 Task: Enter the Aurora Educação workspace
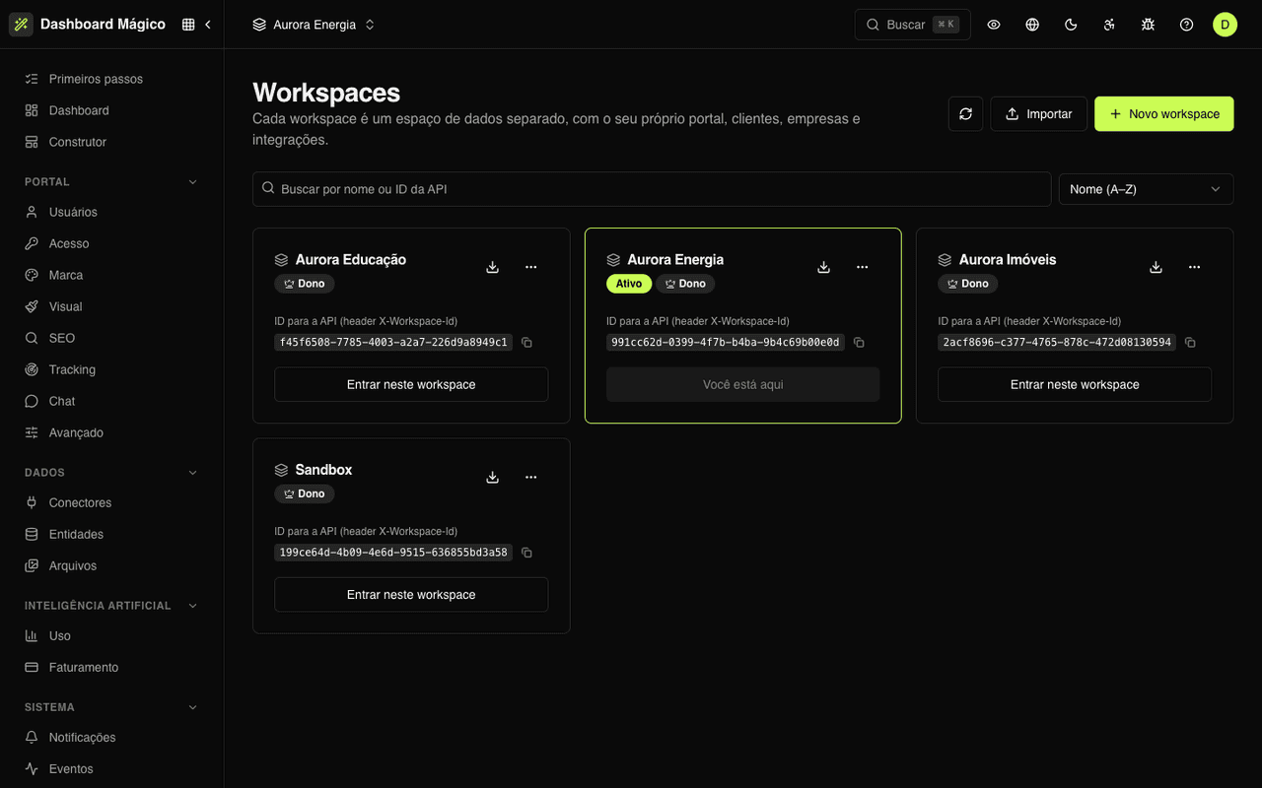click(x=411, y=384)
